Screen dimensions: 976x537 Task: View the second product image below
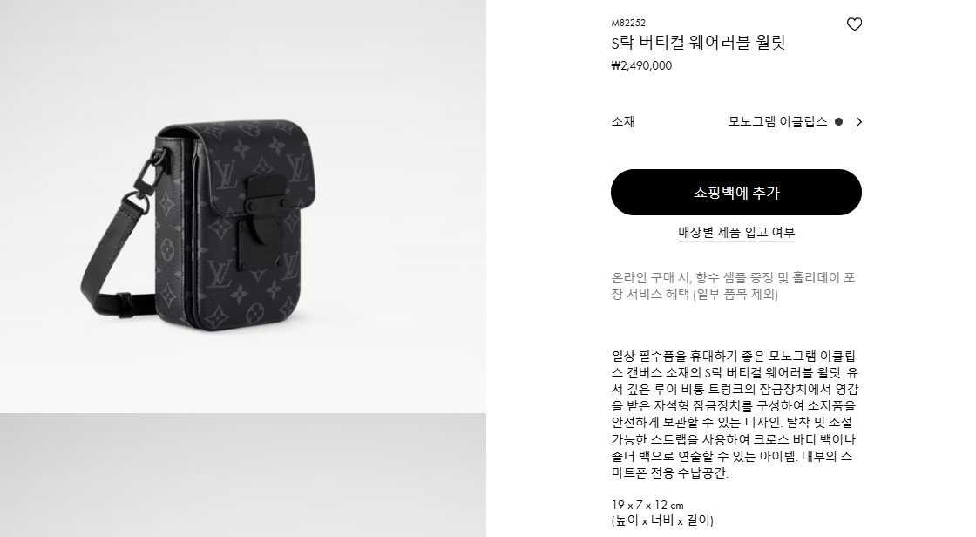pyautogui.click(x=243, y=475)
